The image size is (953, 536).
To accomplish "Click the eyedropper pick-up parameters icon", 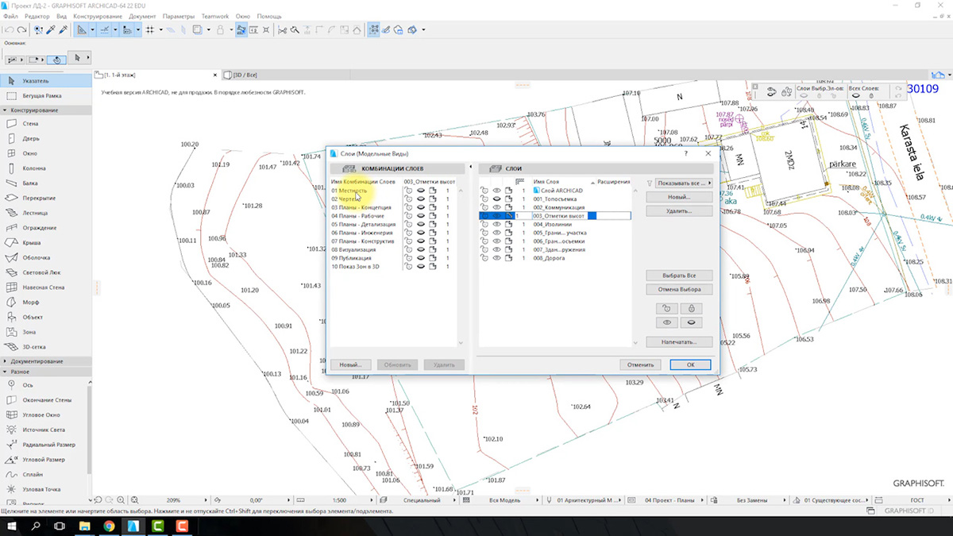I will (x=49, y=30).
